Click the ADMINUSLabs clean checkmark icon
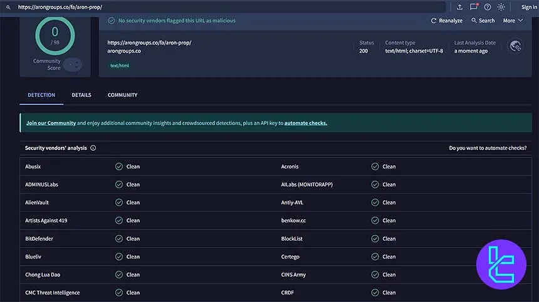539x302 pixels. (x=119, y=184)
